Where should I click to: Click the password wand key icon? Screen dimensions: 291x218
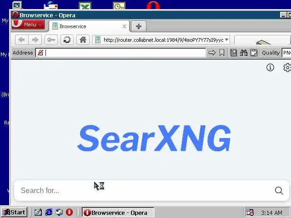coord(51,40)
